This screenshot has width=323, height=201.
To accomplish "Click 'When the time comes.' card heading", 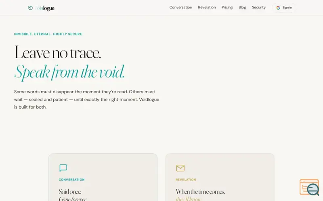I will (200, 192).
